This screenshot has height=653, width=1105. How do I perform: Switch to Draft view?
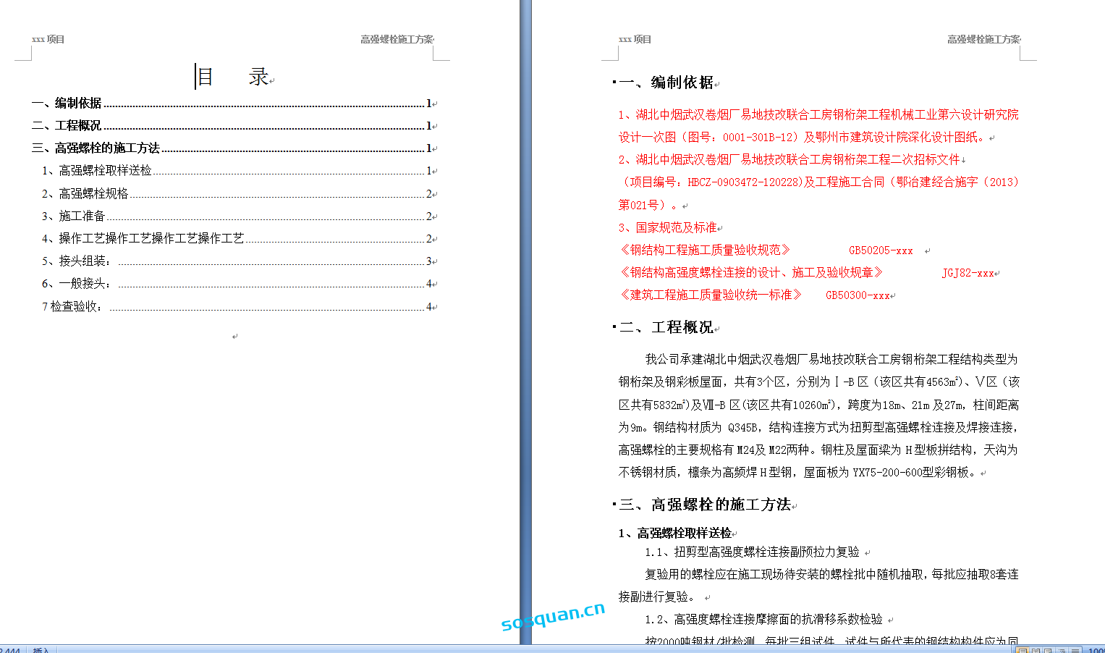[1075, 651]
